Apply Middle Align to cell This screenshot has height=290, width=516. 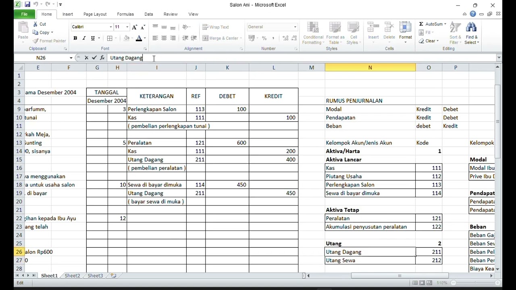point(164,27)
